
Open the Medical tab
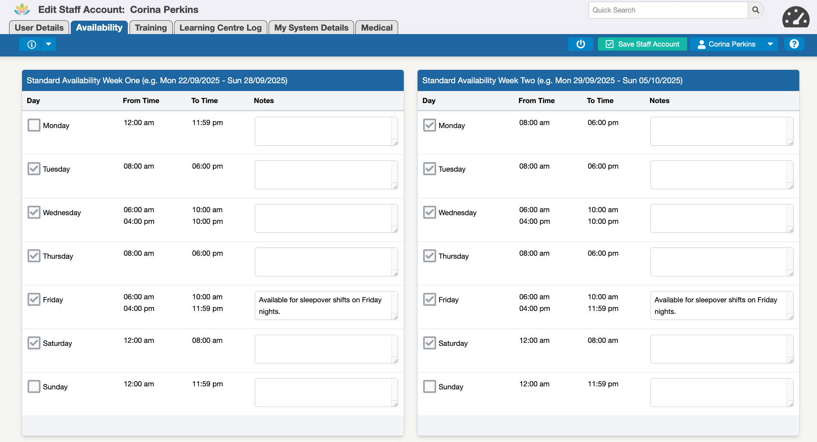[x=377, y=28]
